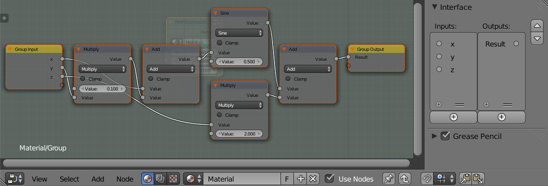Viewport: 548px width, 186px height.
Task: Open the View menu
Action: (39, 179)
